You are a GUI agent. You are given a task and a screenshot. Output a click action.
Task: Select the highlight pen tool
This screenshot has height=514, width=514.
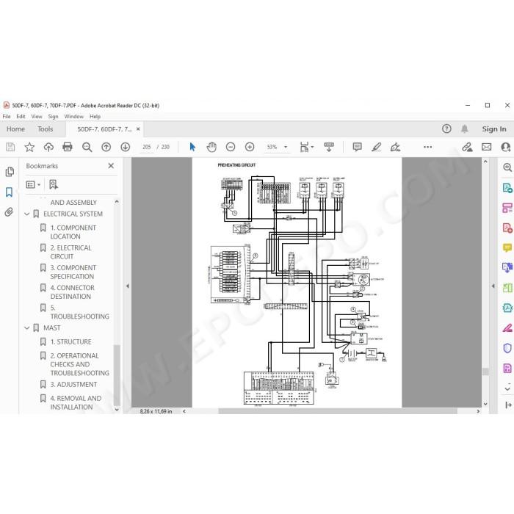[376, 147]
